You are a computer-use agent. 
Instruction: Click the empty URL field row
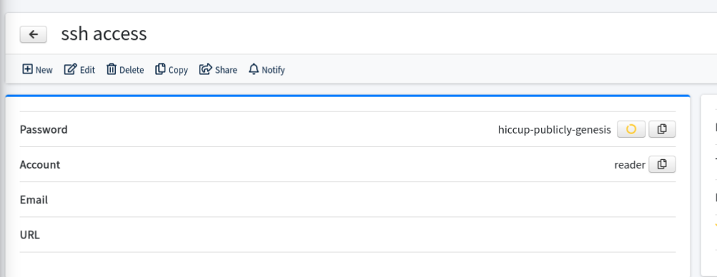348,235
